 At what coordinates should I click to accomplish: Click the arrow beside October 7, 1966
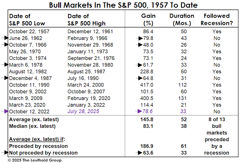(x=5, y=45)
